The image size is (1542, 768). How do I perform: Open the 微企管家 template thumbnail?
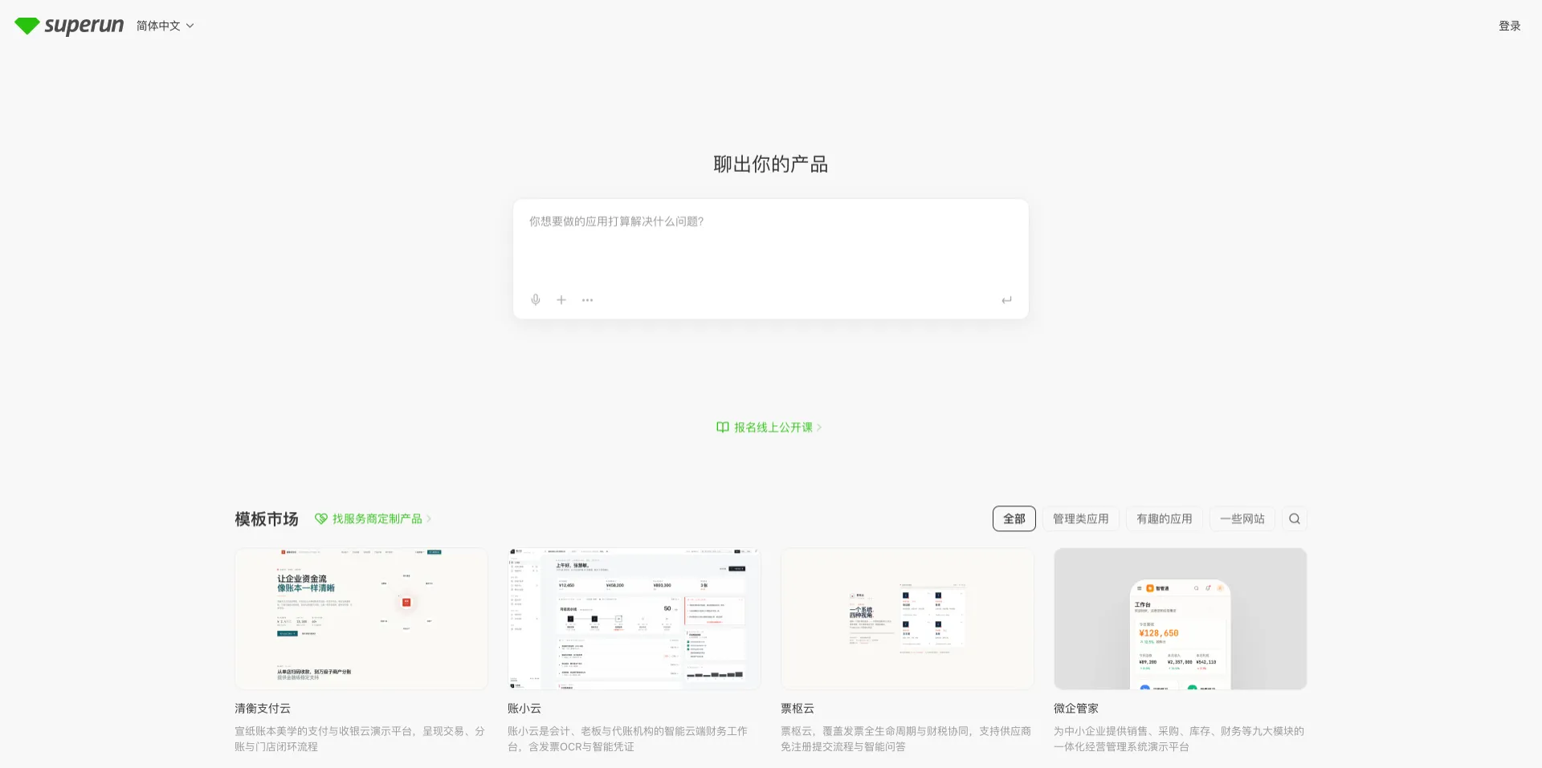point(1181,619)
